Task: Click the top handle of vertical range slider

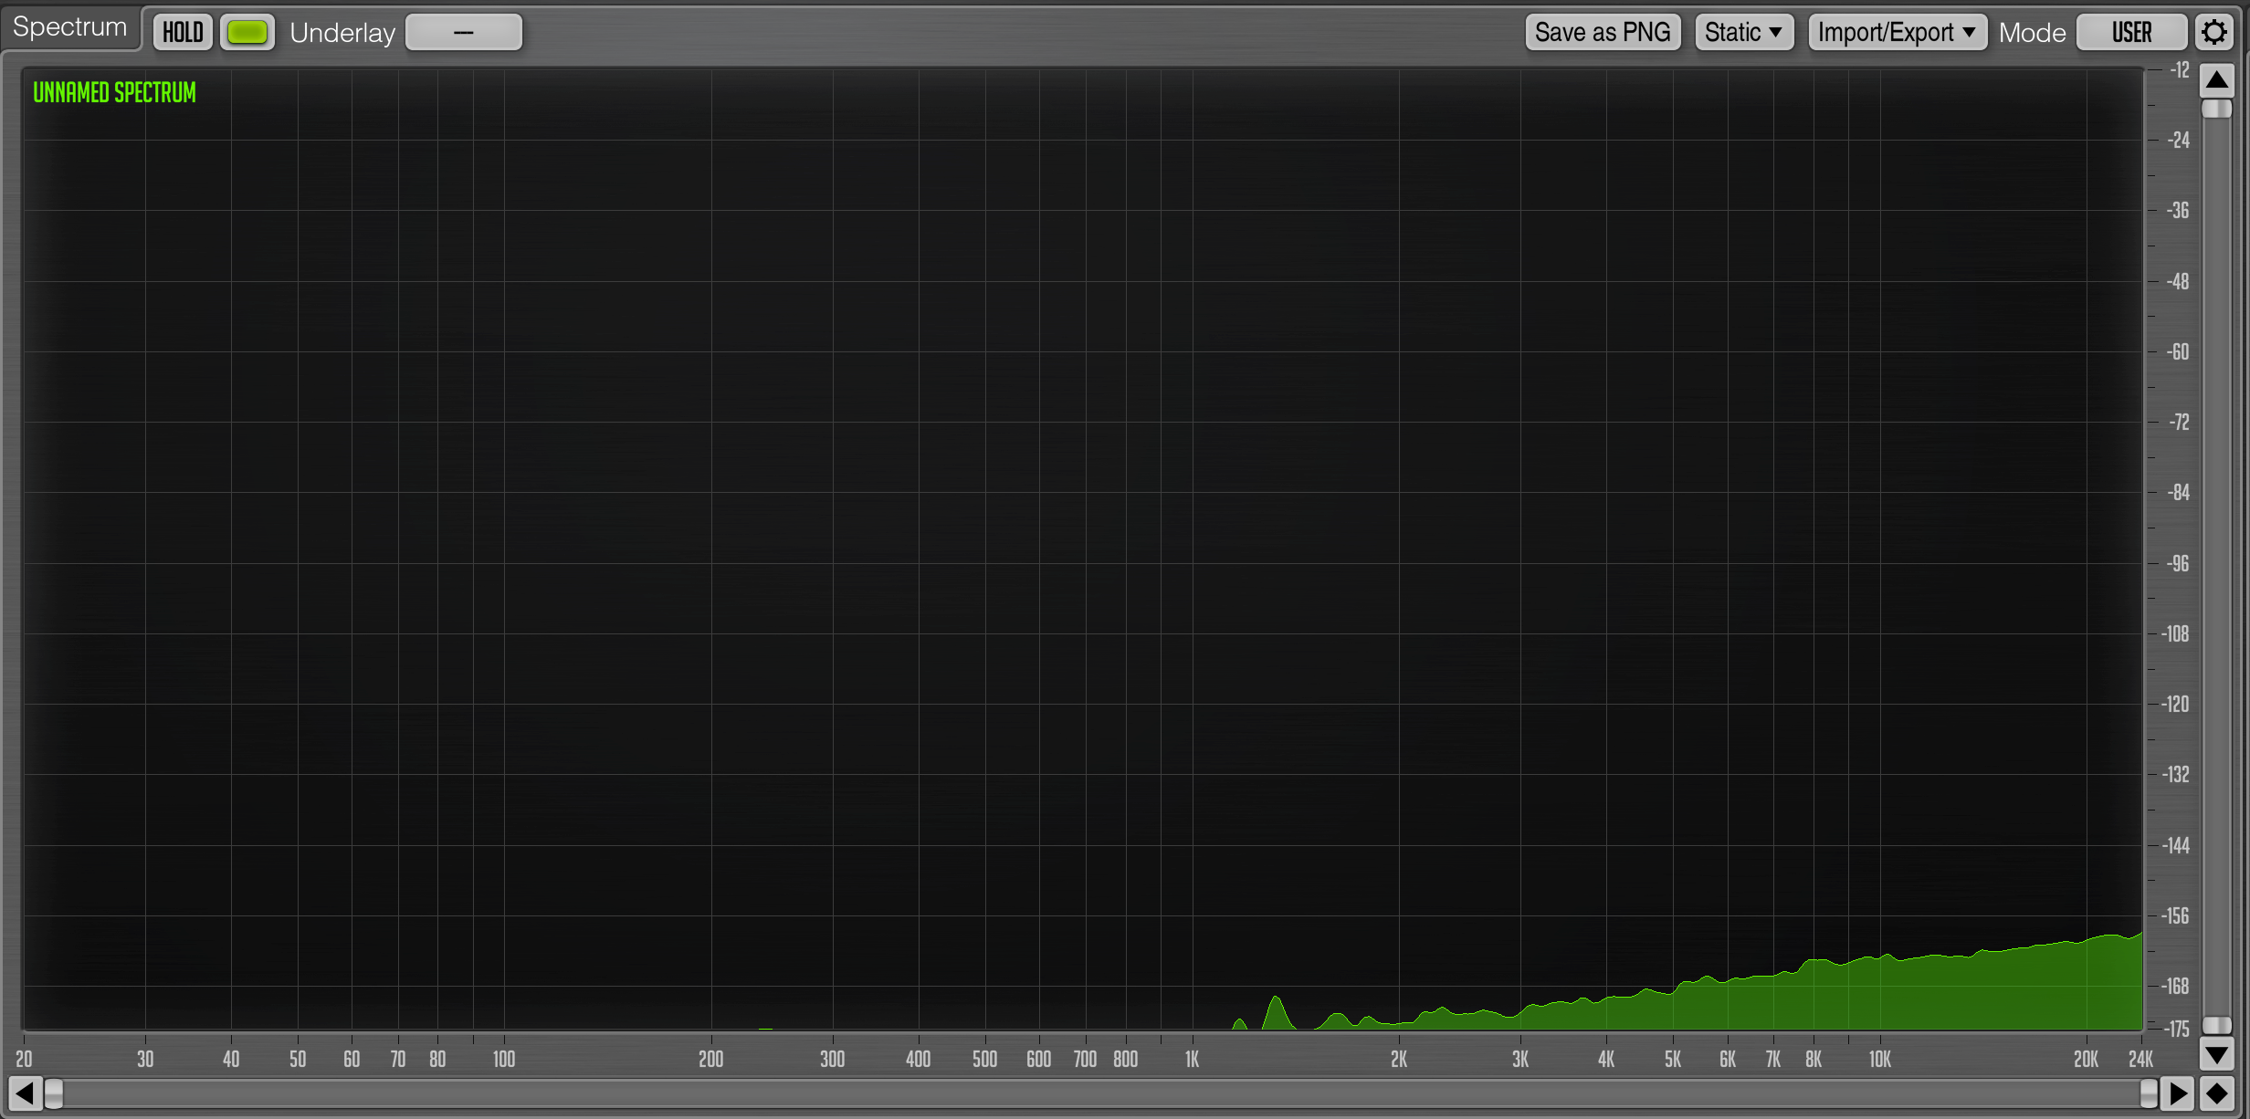Action: [2216, 110]
